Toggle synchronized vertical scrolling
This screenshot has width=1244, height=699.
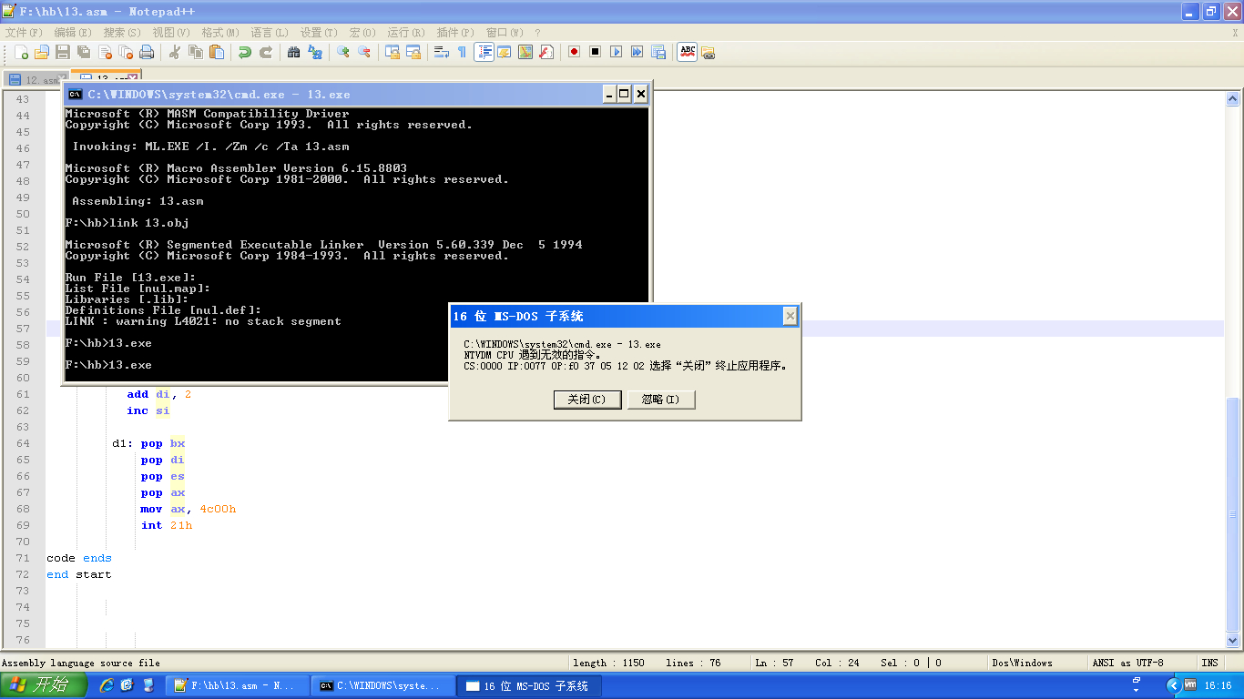pyautogui.click(x=393, y=52)
